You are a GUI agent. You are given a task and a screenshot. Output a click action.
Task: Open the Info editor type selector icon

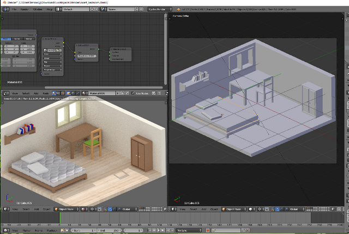(5, 9)
